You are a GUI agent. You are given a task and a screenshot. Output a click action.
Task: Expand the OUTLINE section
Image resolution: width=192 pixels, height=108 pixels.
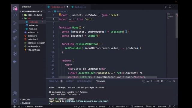coord(26,100)
